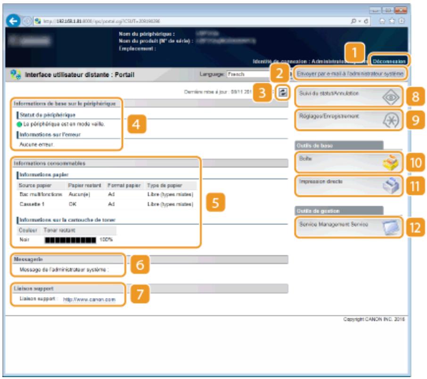Click the portal refresh update icon

pos(283,92)
